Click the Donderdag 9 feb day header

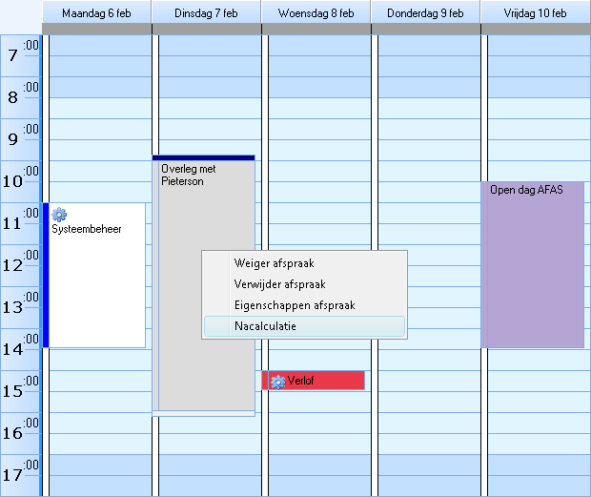point(425,12)
